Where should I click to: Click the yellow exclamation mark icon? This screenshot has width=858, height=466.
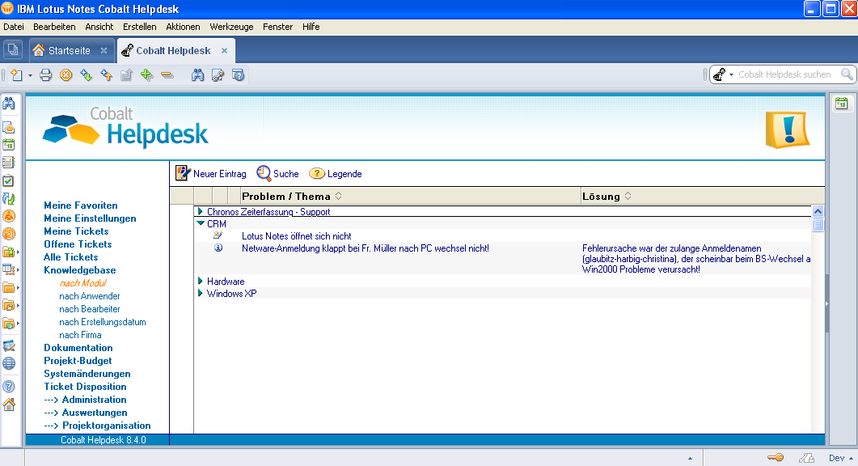788,129
